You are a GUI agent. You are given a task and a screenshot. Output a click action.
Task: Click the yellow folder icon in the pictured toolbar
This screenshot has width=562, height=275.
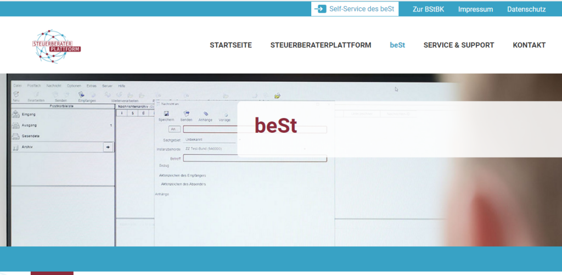[277, 96]
